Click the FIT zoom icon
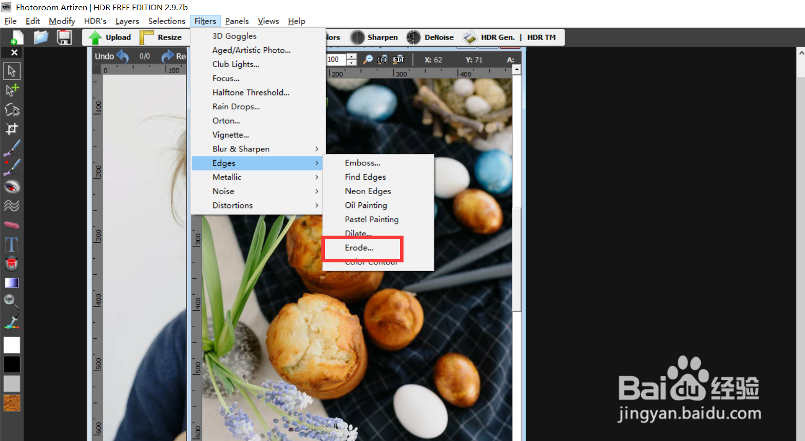The width and height of the screenshot is (805, 441). pos(399,60)
